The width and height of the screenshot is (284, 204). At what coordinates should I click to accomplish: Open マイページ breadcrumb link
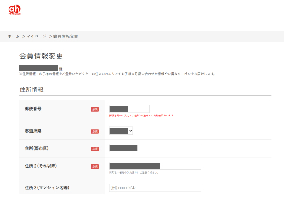pyautogui.click(x=36, y=36)
